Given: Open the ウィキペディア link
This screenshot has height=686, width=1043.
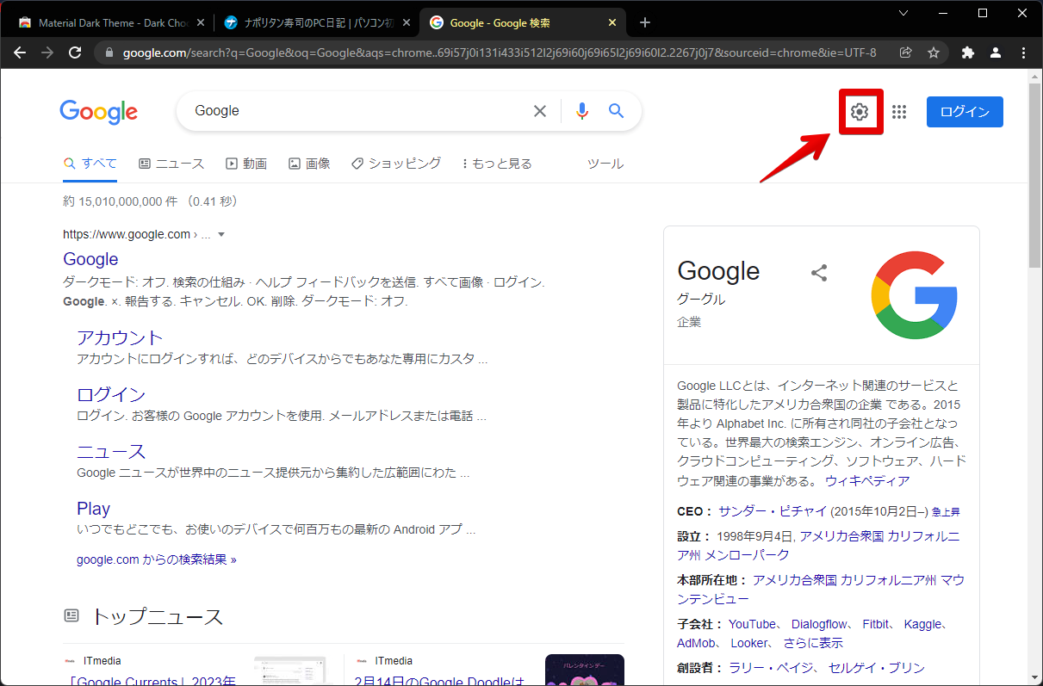Looking at the screenshot, I should click(867, 480).
